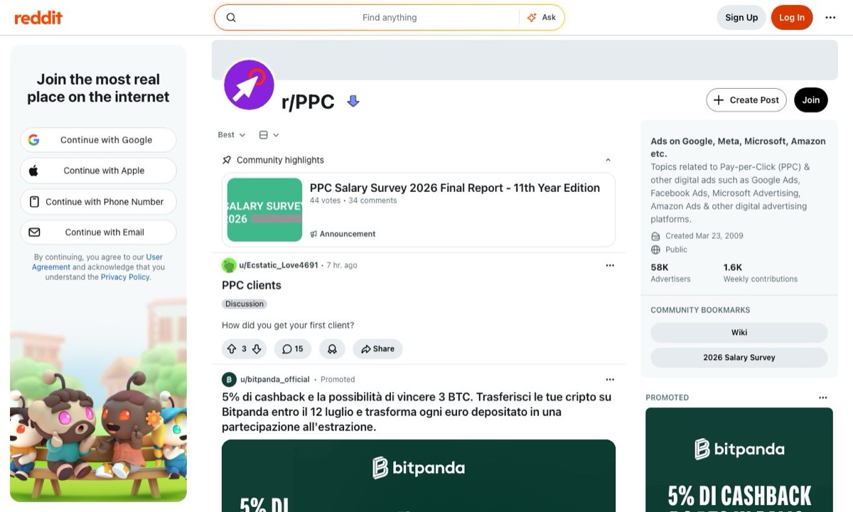This screenshot has width=853, height=512.
Task: Open the Wiki community bookmark
Action: coord(739,333)
